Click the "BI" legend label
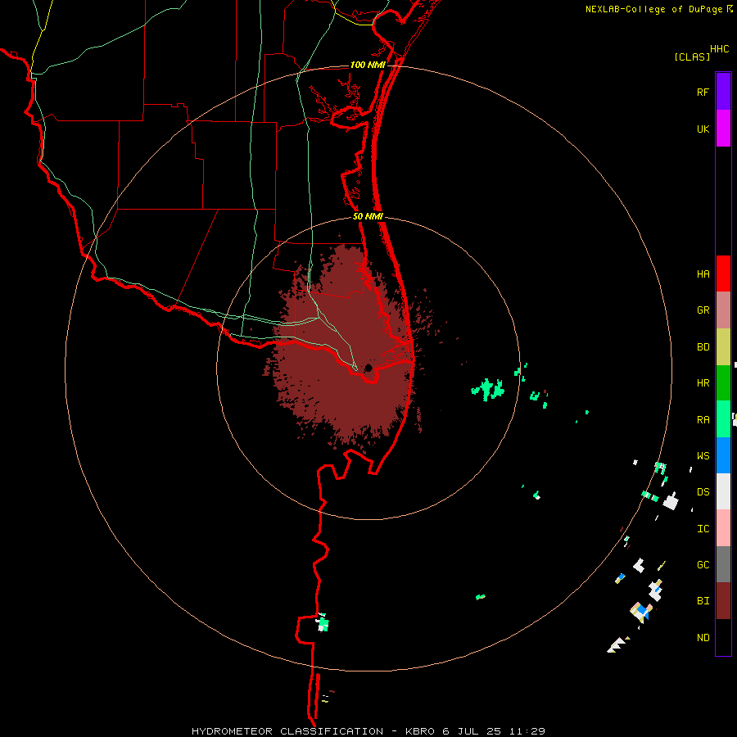Screen dimensions: 737x737 (x=703, y=601)
